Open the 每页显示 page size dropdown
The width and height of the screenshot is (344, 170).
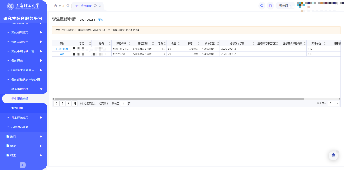[x=333, y=103]
